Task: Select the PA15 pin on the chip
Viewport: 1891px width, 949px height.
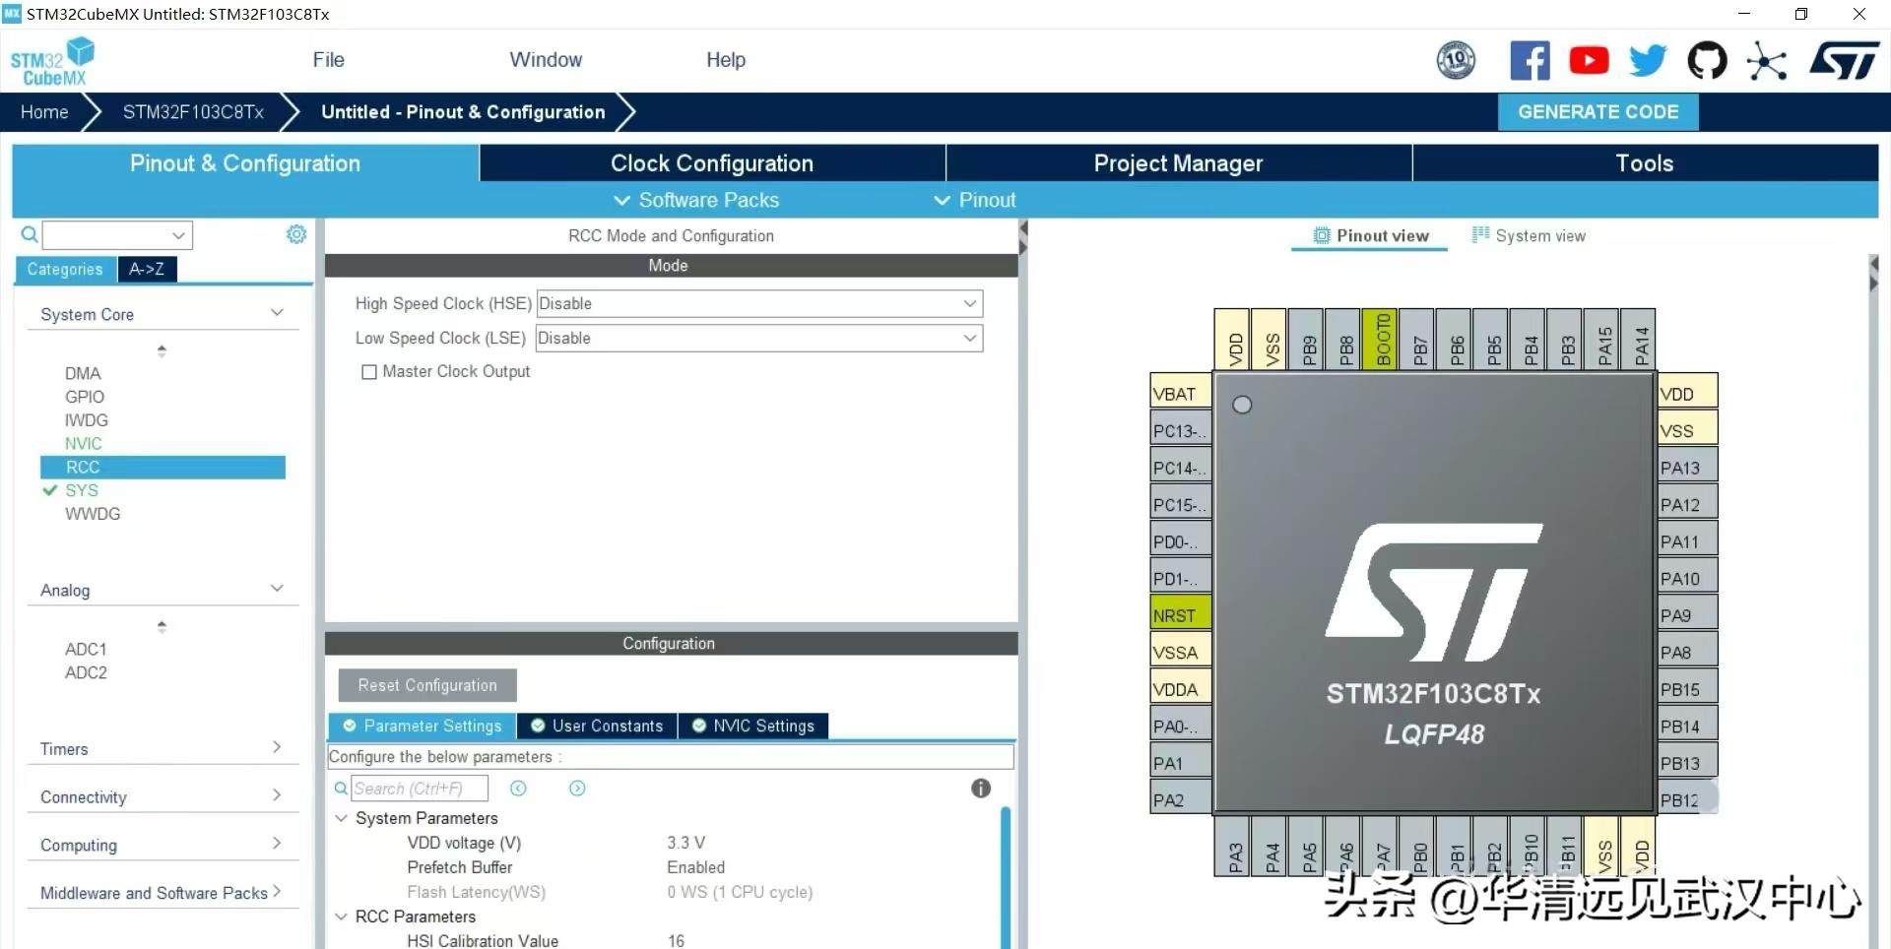Action: coord(1602,340)
